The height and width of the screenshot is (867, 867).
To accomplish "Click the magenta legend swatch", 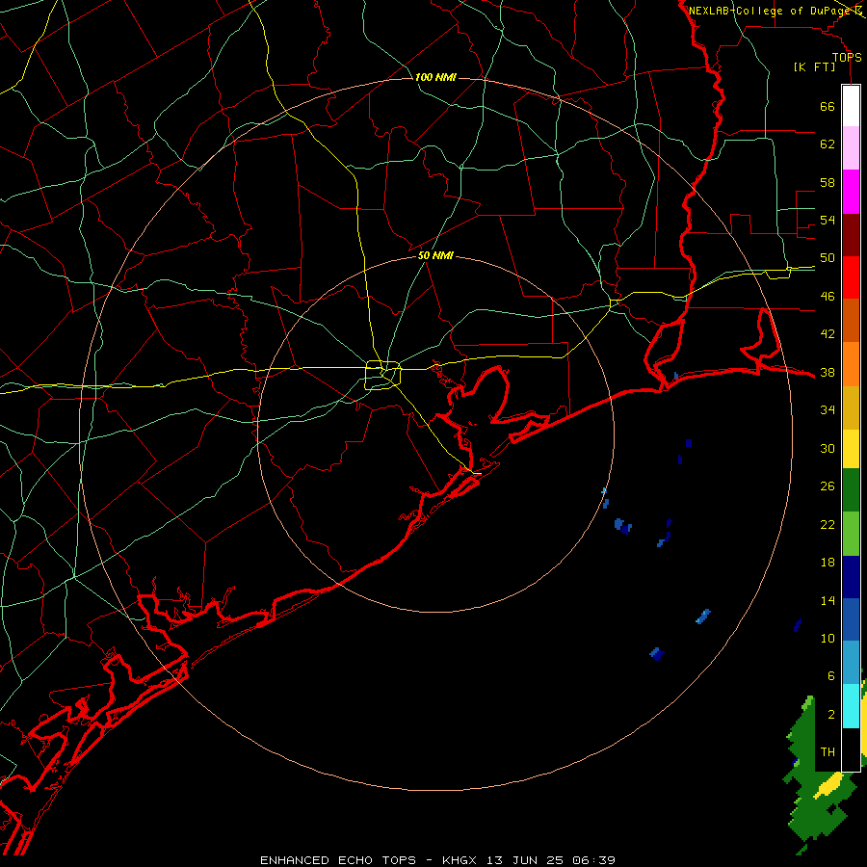I will tap(851, 192).
